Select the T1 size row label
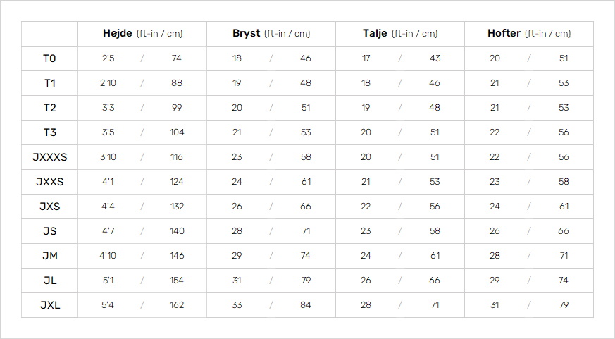The image size is (615, 339). (x=49, y=83)
